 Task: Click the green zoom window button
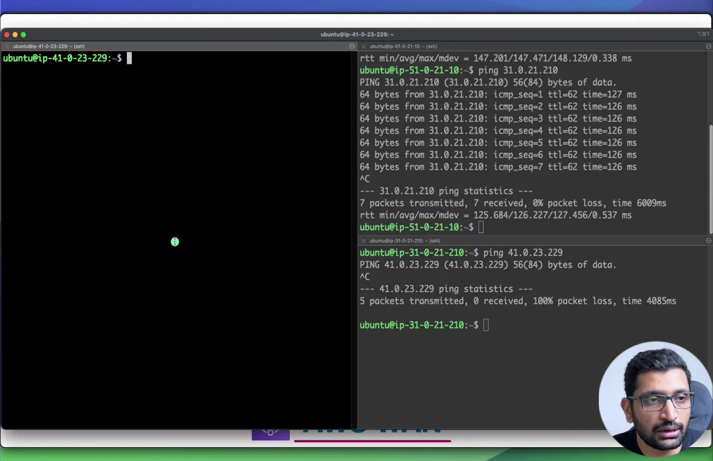coord(23,35)
